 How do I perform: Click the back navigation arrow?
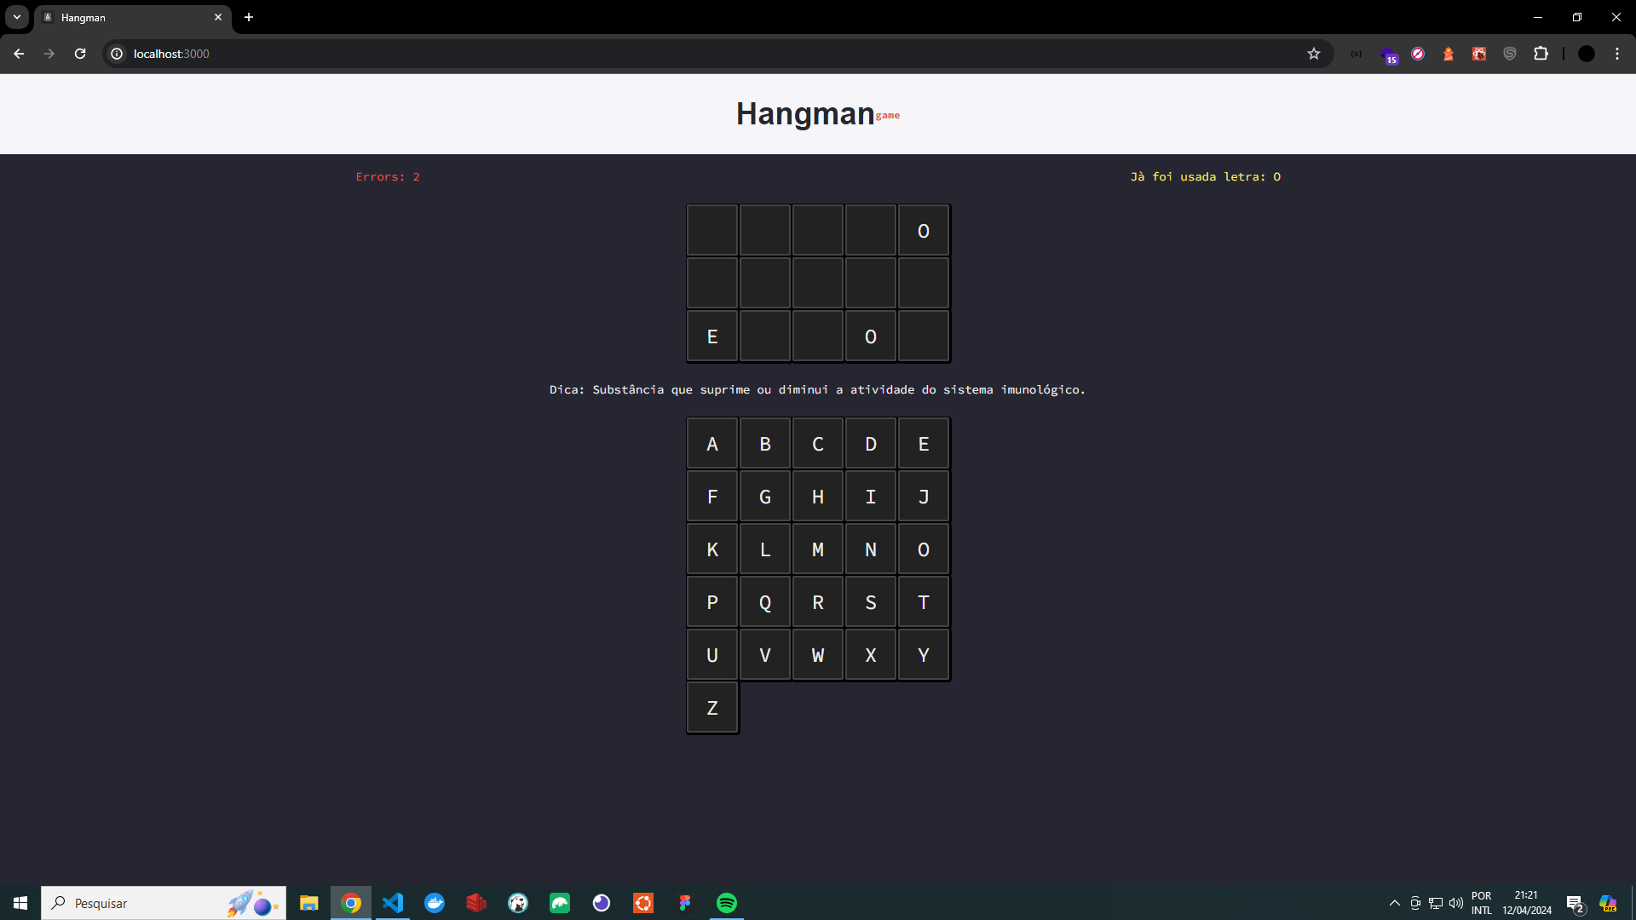coord(19,54)
